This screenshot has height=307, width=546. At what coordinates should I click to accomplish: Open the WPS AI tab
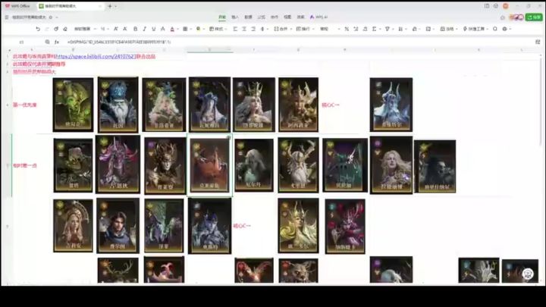318,17
